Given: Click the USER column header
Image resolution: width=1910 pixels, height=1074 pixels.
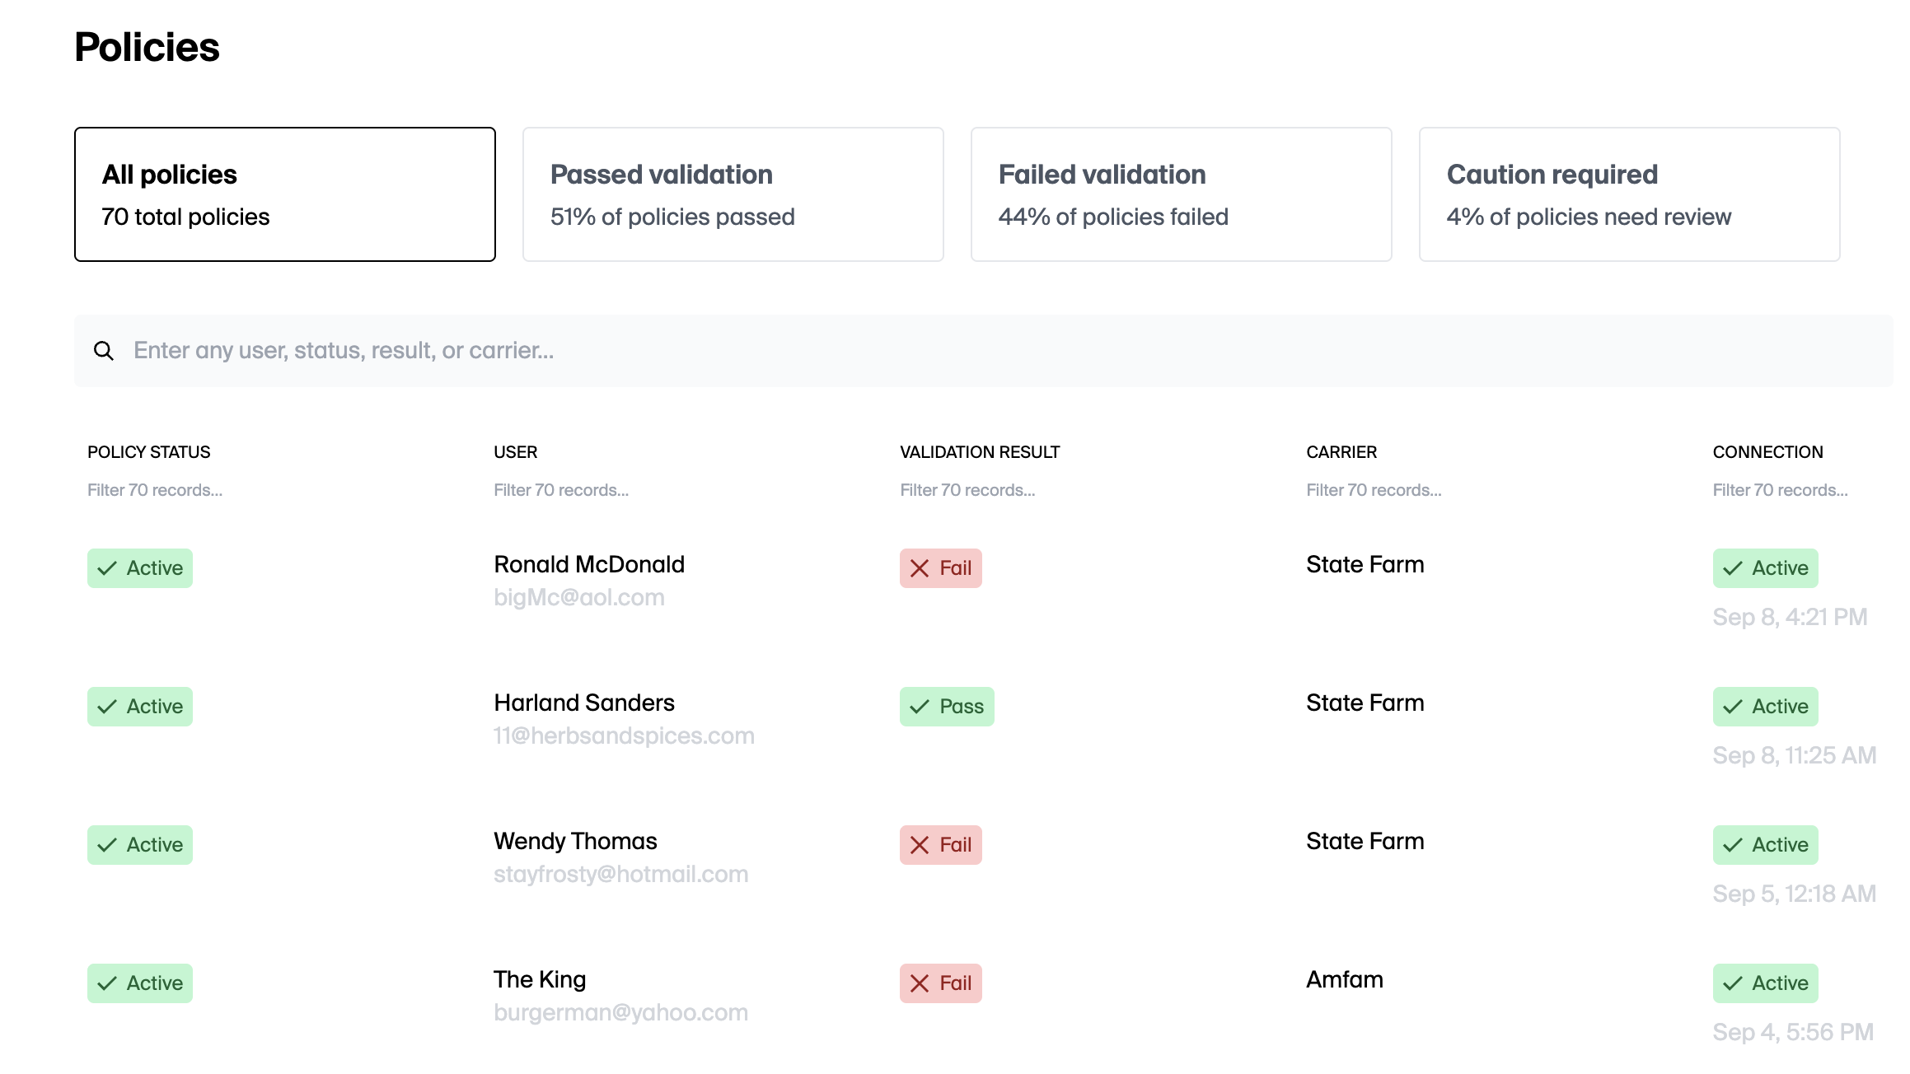Looking at the screenshot, I should click(x=516, y=452).
